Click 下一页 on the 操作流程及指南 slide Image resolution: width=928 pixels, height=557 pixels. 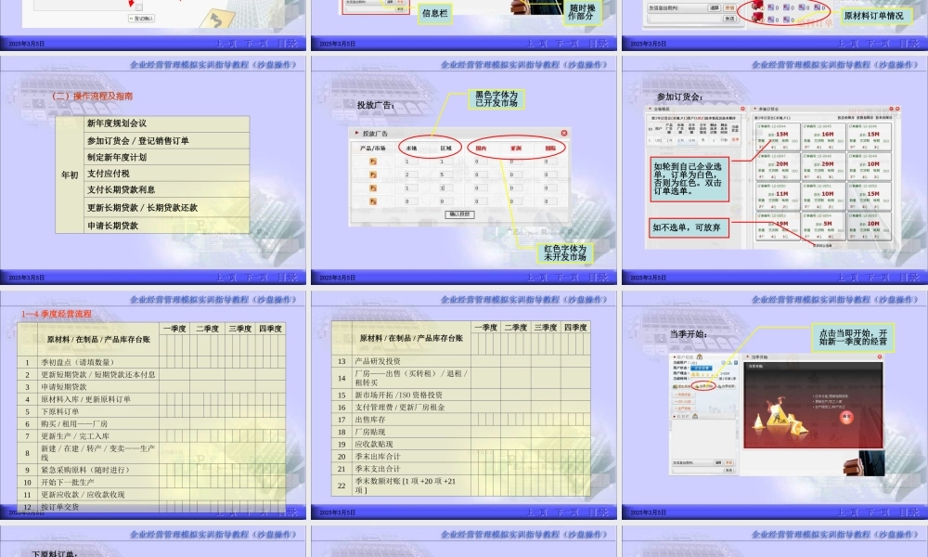pos(256,277)
